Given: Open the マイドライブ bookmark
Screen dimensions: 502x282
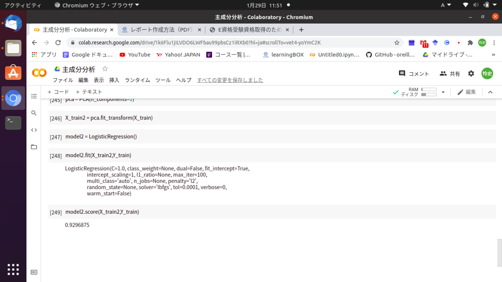Looking at the screenshot, I should 447,55.
